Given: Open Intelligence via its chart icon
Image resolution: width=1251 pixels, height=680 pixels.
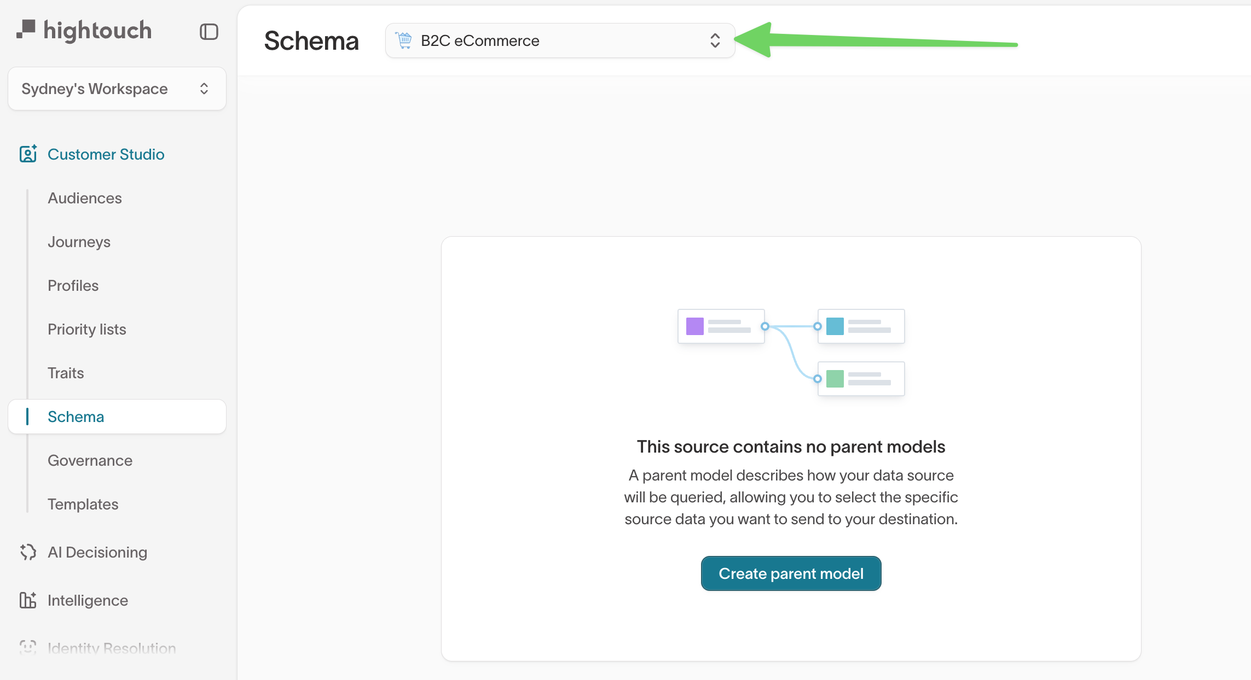Looking at the screenshot, I should pyautogui.click(x=27, y=600).
